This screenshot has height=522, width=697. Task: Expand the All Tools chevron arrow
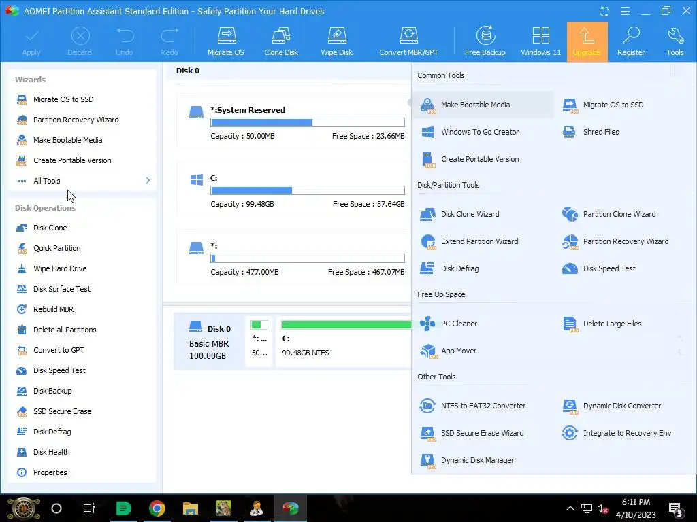148,181
